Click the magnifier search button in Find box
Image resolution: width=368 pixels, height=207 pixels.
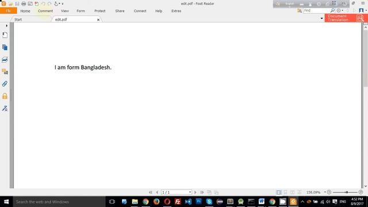point(332,10)
